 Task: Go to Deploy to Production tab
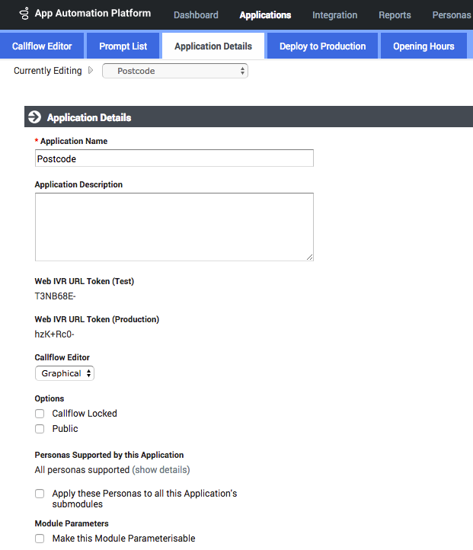click(x=323, y=46)
